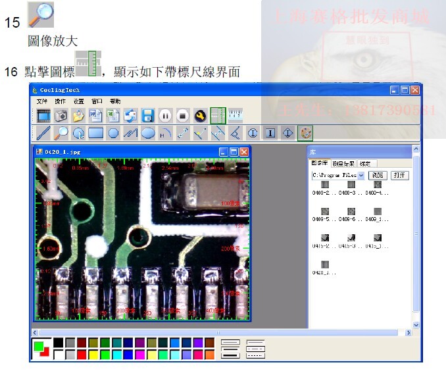Open the 操作 menu
The width and height of the screenshot is (446, 373).
click(60, 101)
